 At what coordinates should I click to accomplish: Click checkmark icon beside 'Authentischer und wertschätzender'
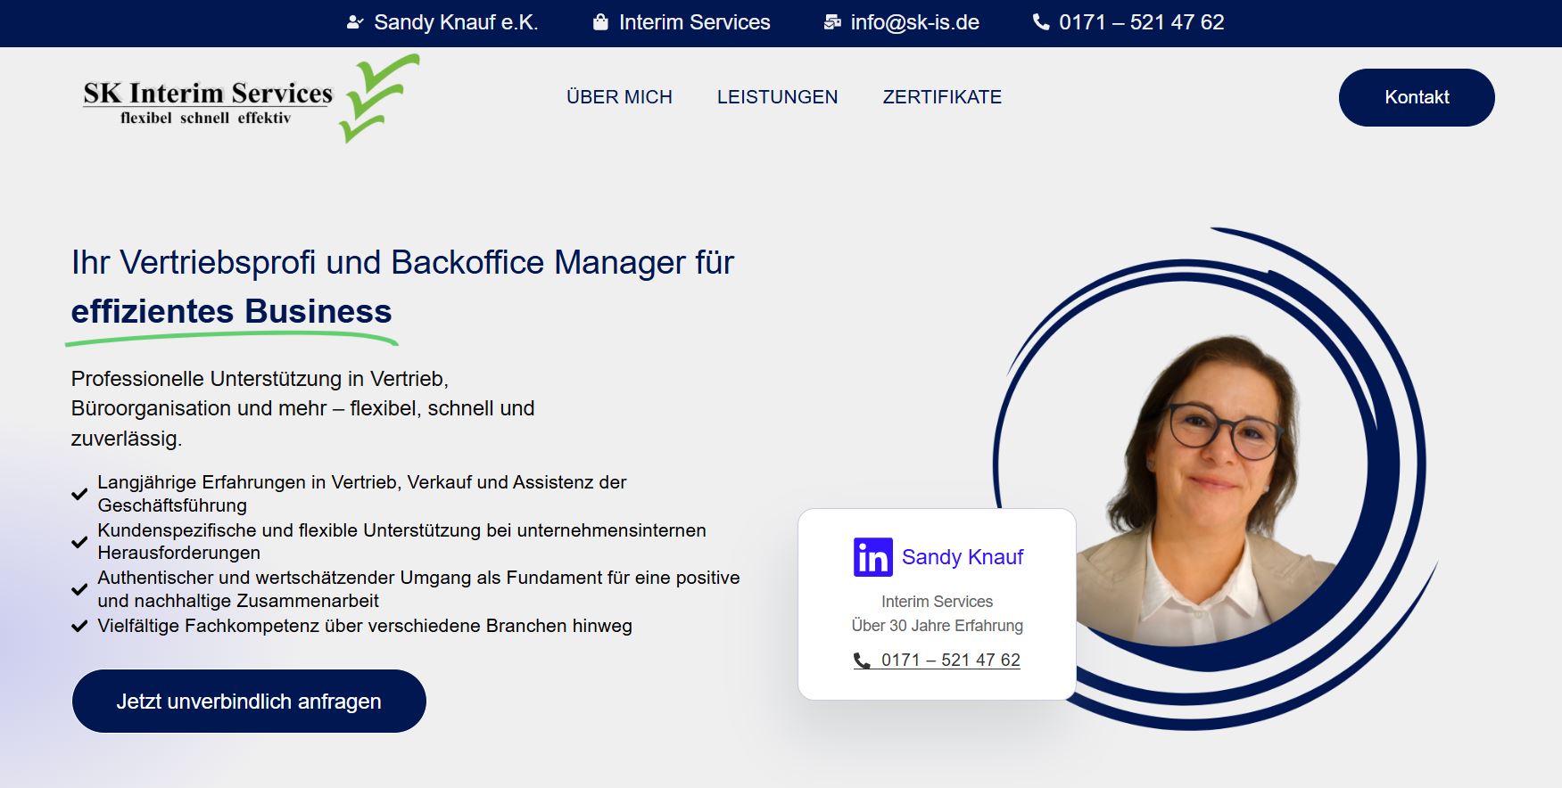[79, 589]
